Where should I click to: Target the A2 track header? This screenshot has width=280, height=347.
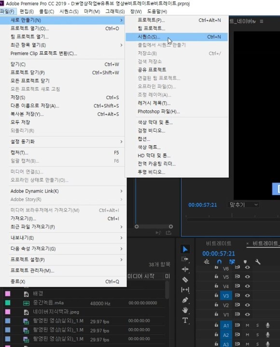[226, 335]
